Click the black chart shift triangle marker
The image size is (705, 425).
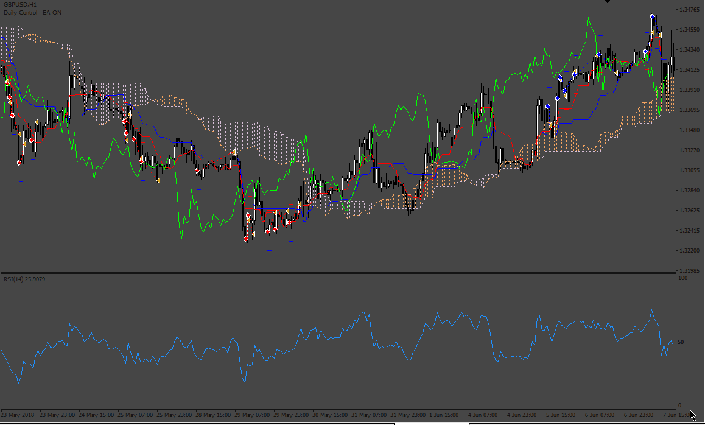607,1
